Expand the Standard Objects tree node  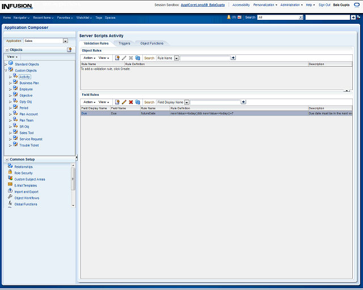[x=6, y=64]
